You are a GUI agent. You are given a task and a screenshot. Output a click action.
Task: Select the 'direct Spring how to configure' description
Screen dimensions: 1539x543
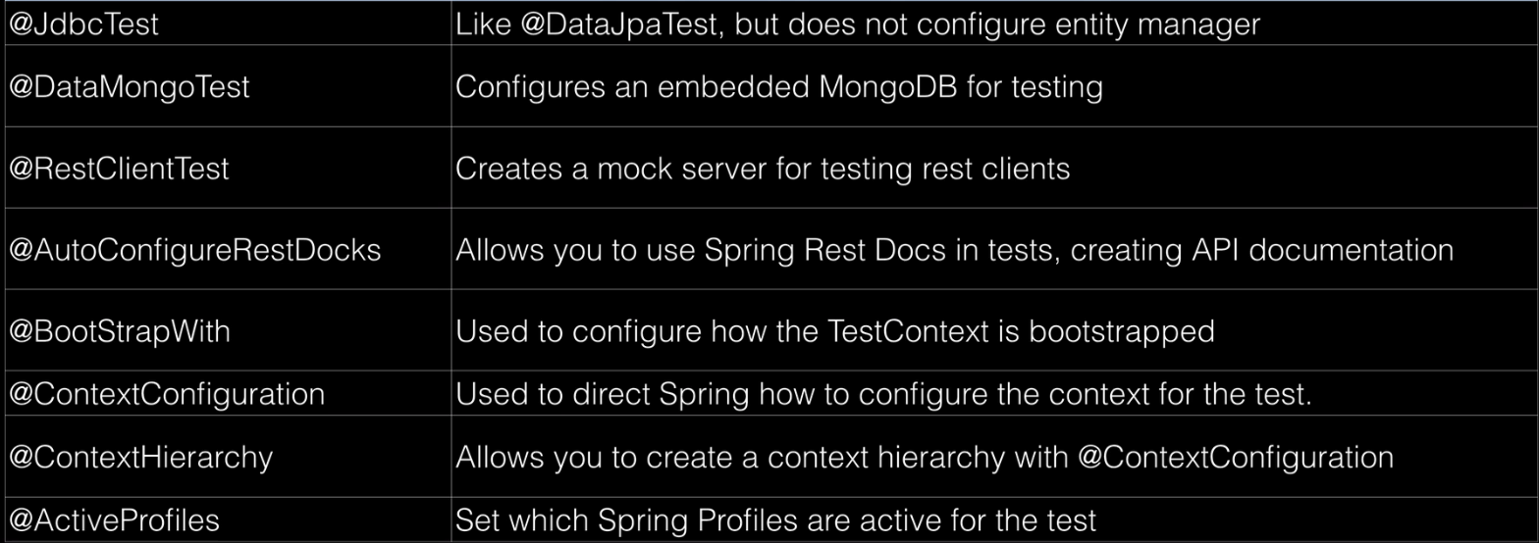pos(883,395)
